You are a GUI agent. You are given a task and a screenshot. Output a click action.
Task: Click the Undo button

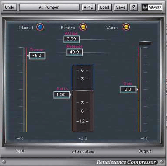click(10, 7)
